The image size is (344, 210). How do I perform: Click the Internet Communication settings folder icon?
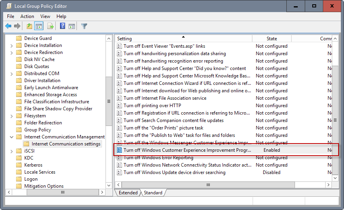(x=26, y=144)
